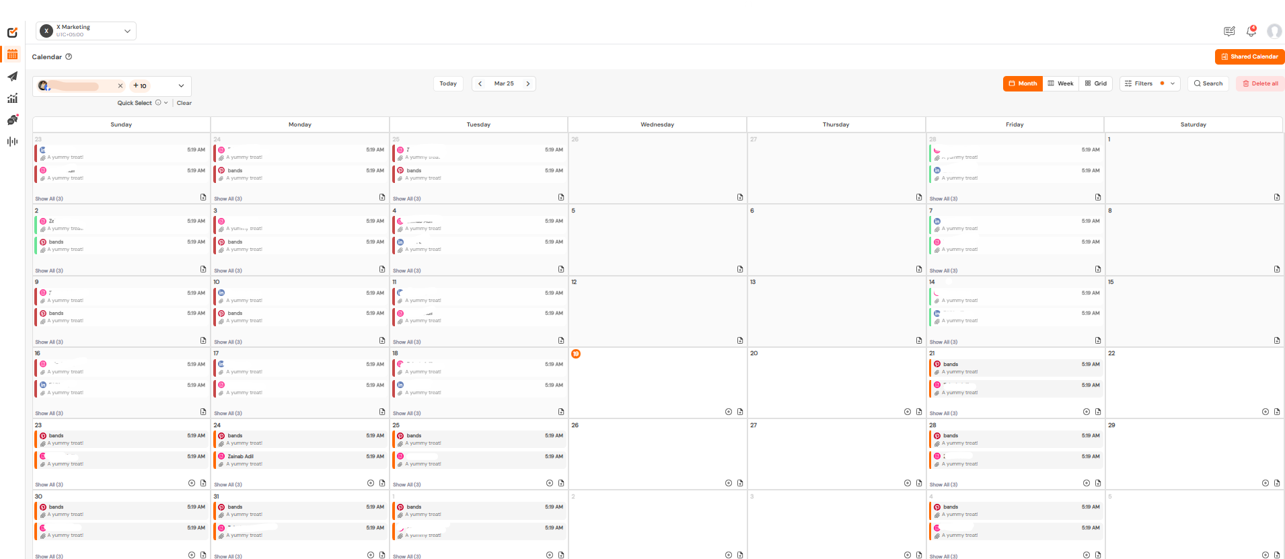Image resolution: width=1285 pixels, height=559 pixels.
Task: Open the messages icon beside bell
Action: [x=1229, y=31]
